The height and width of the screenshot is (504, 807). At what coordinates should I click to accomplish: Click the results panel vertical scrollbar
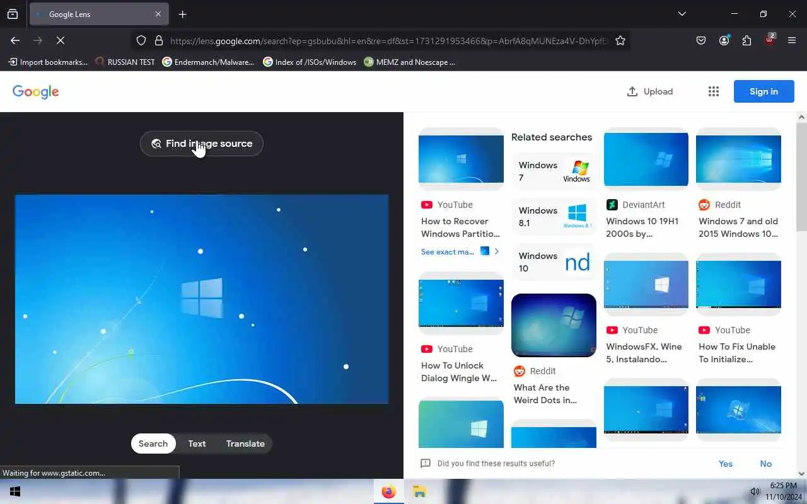coord(801,176)
